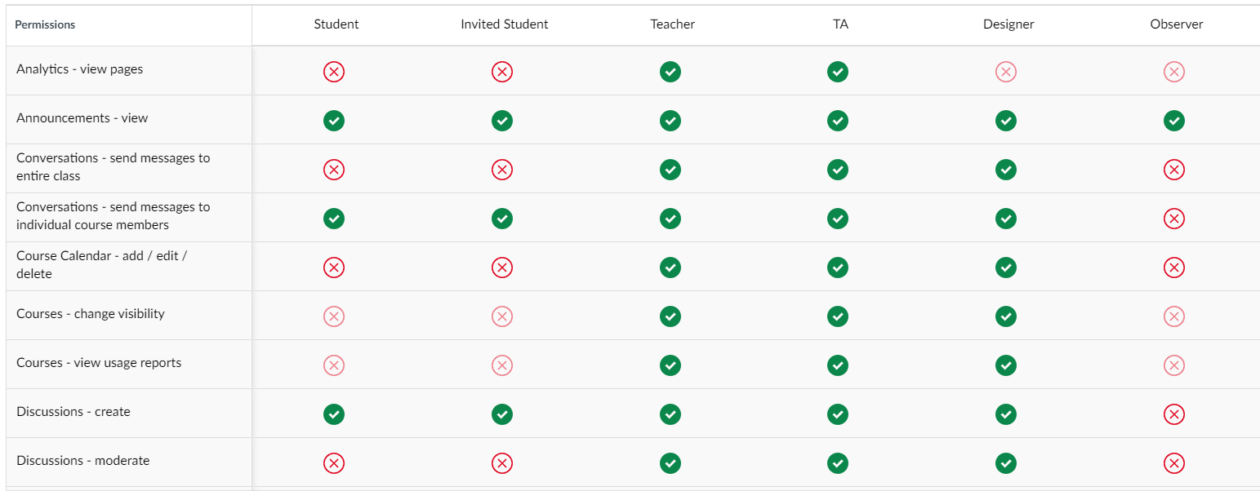Expand the Analytics - view pages permission
The image size is (1260, 491).
click(x=79, y=69)
